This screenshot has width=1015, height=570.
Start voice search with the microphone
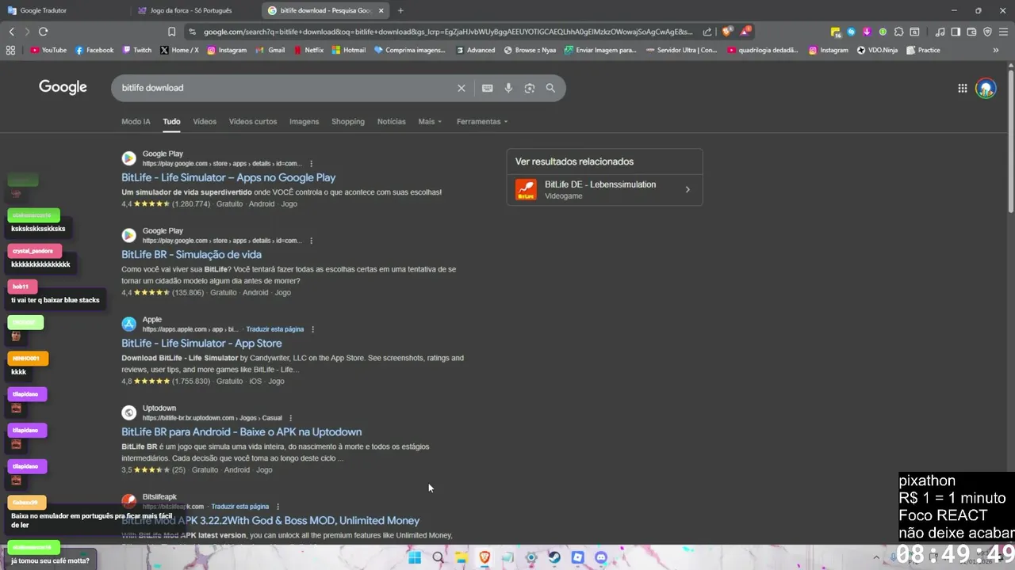point(508,88)
